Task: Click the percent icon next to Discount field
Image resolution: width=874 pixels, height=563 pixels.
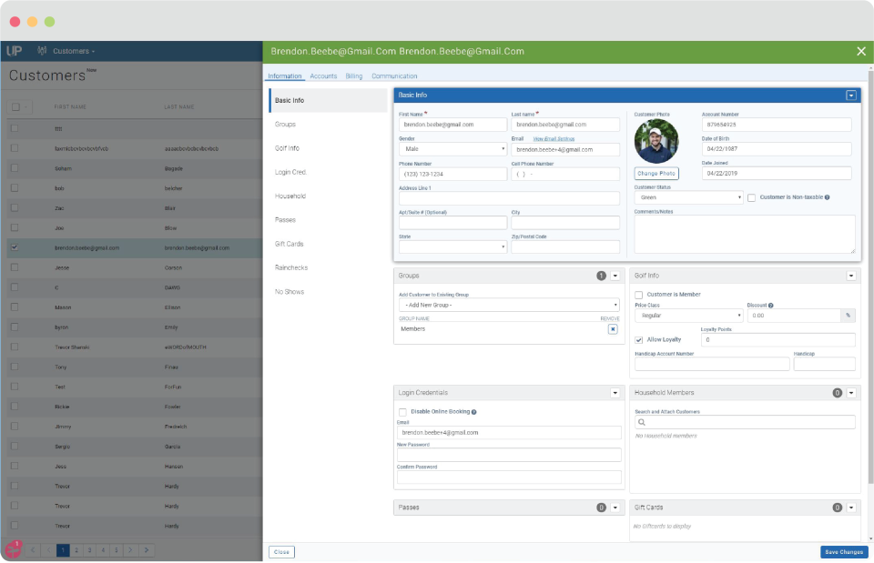Action: [x=848, y=315]
